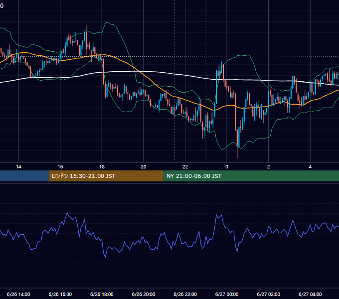Click the 6/26 20:00 time label

(144, 294)
